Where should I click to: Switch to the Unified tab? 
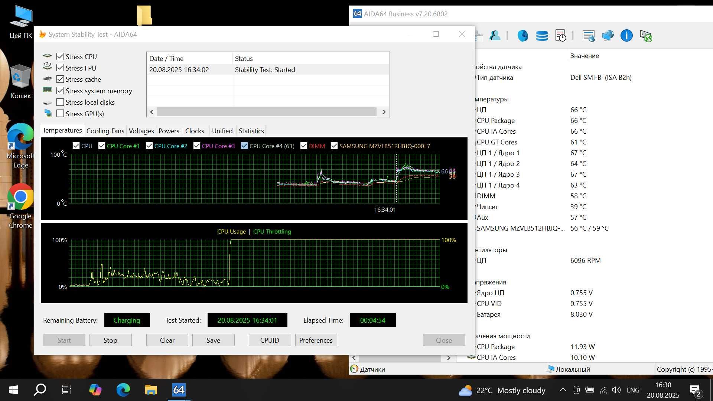coord(222,131)
